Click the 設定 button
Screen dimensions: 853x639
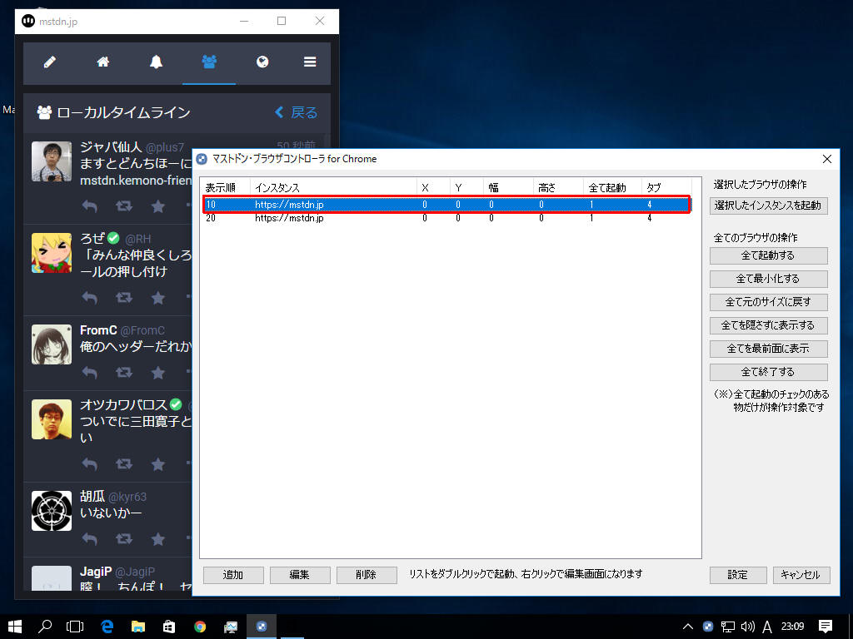pyautogui.click(x=738, y=575)
